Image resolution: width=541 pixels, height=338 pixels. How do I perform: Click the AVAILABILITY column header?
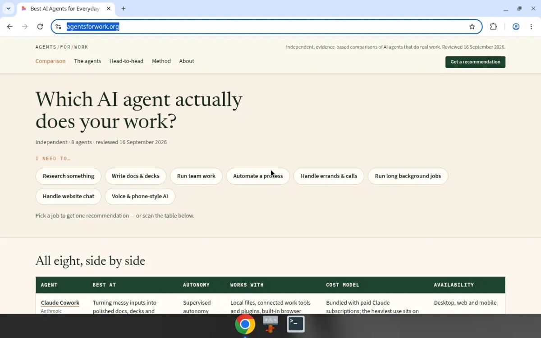pos(454,285)
